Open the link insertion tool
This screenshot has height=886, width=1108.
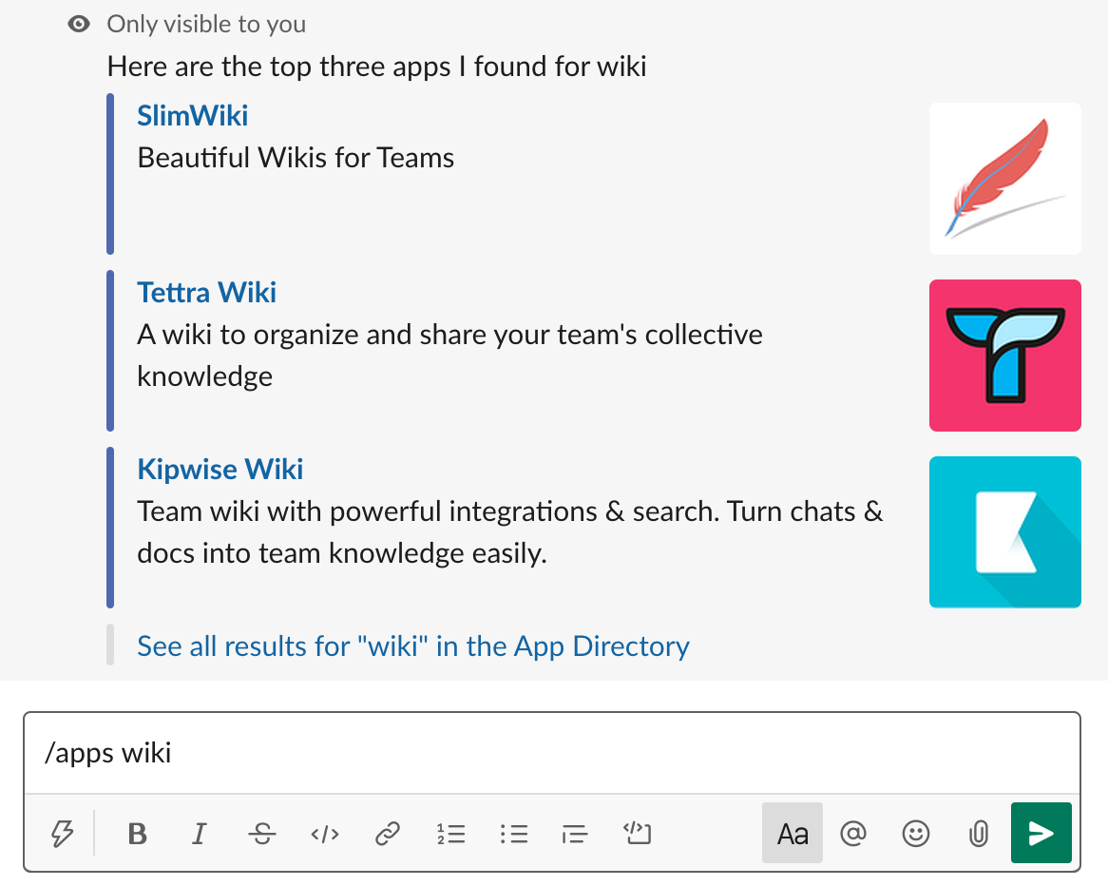(x=387, y=834)
